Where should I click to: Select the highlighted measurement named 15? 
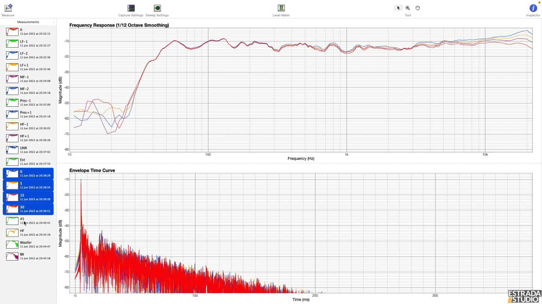[28, 197]
